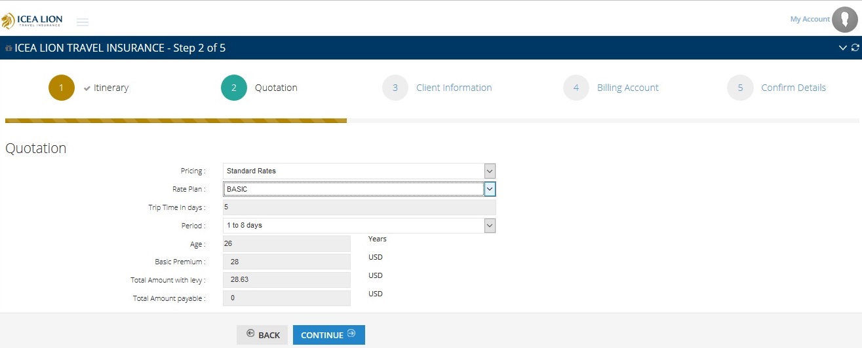Open the hamburger navigation menu

point(83,22)
